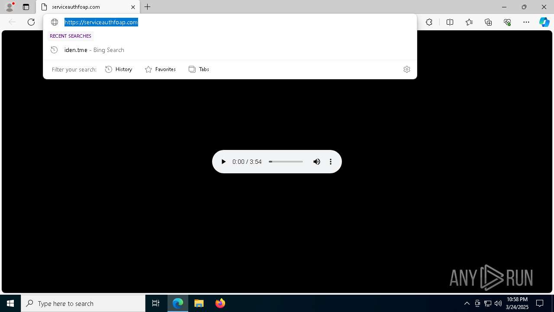Open the notification center icon
554x312 pixels.
point(540,303)
